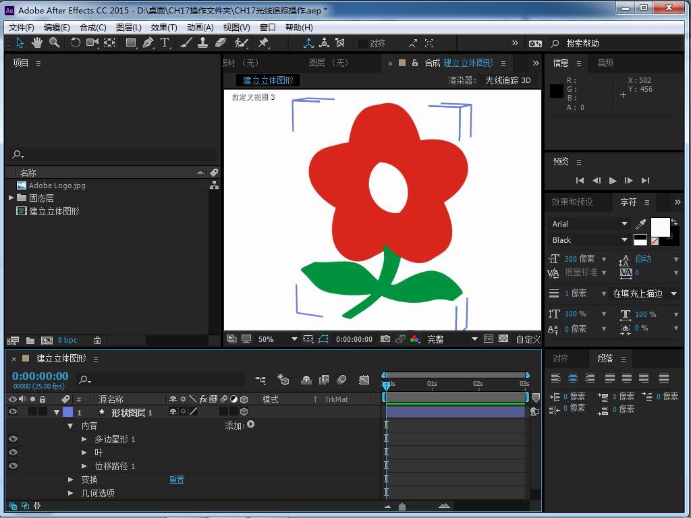The image size is (691, 518).
Task: Click the 添加 shape content button
Action: pos(251,424)
